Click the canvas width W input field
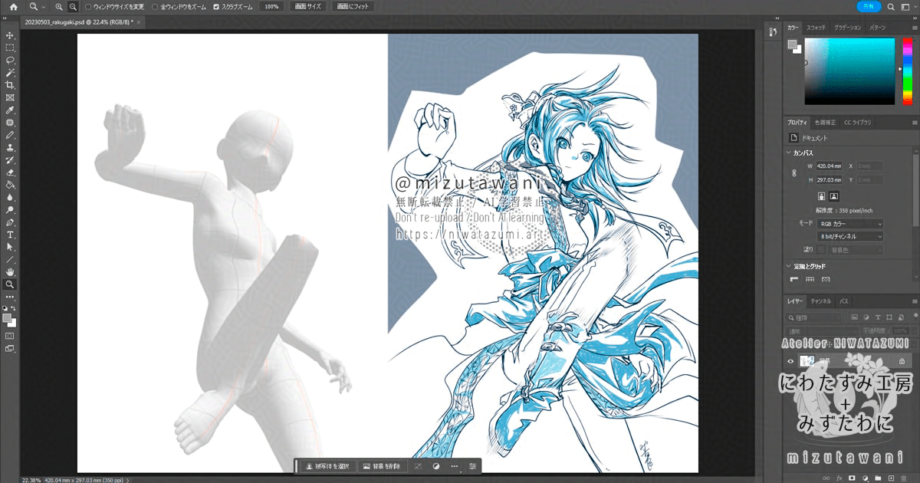920x483 pixels. 829,166
